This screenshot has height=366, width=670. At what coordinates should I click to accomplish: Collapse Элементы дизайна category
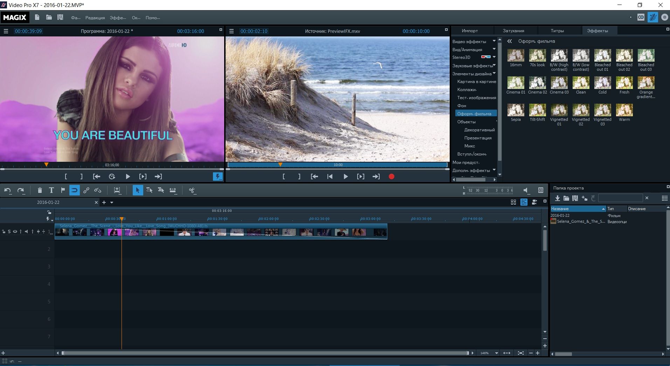coord(494,73)
